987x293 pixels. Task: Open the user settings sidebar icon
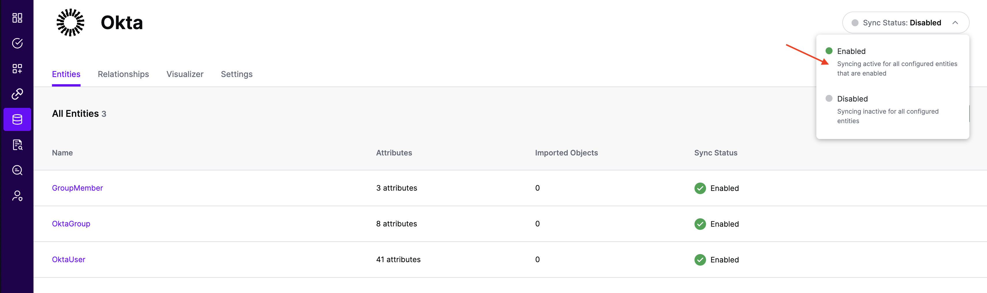click(x=17, y=196)
